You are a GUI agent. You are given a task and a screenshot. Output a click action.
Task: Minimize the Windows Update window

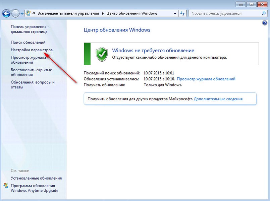(241, 4)
